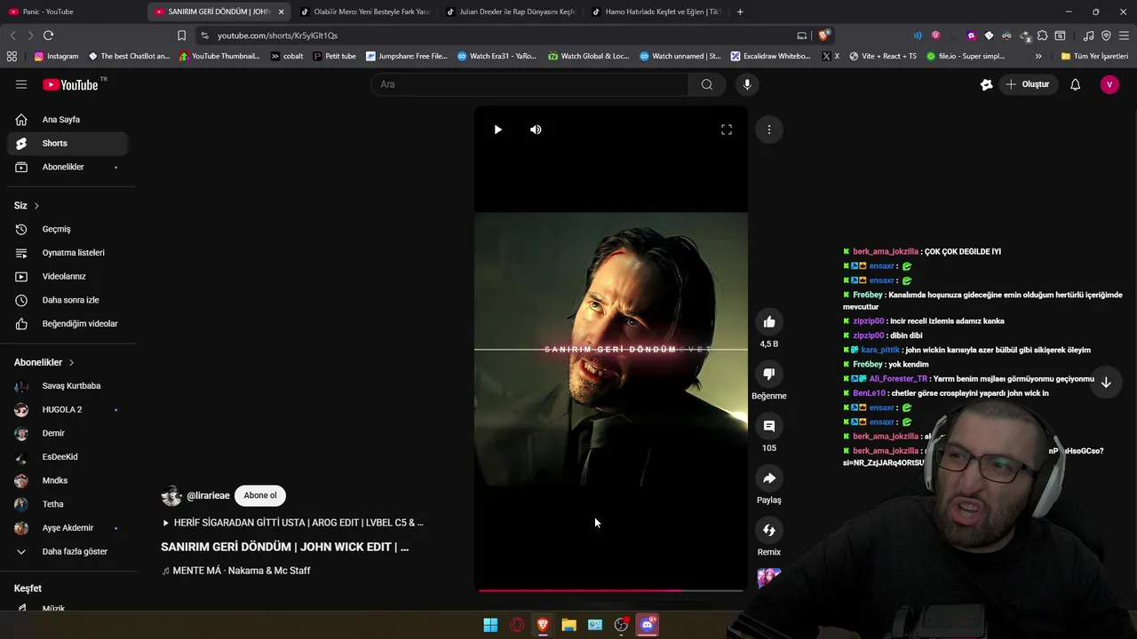The height and width of the screenshot is (639, 1137).
Task: Open the Short's three-dot more options
Action: 769,130
